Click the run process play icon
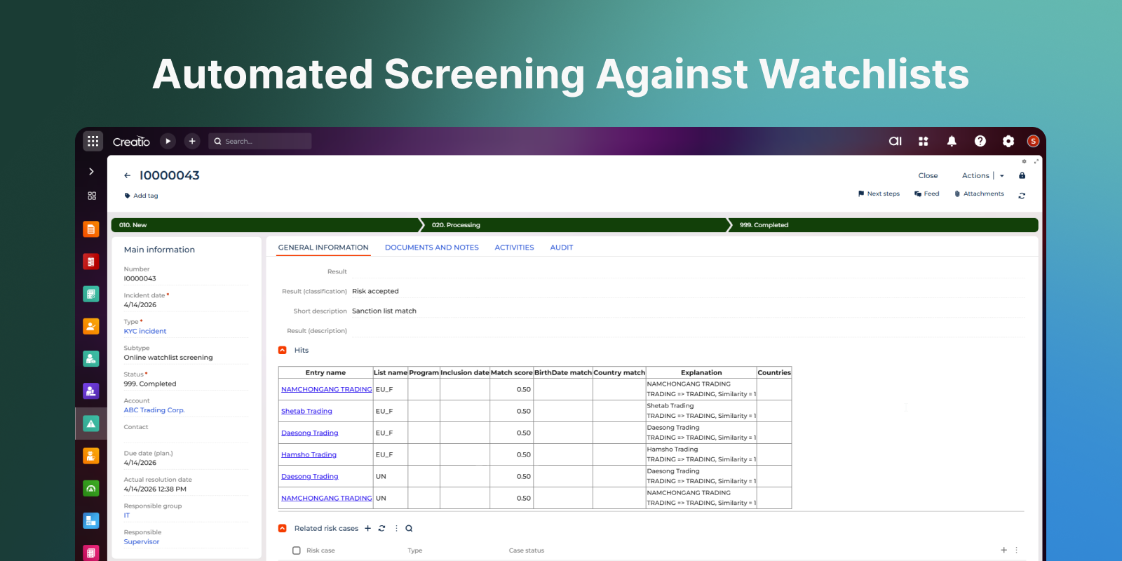The image size is (1122, 561). [168, 141]
